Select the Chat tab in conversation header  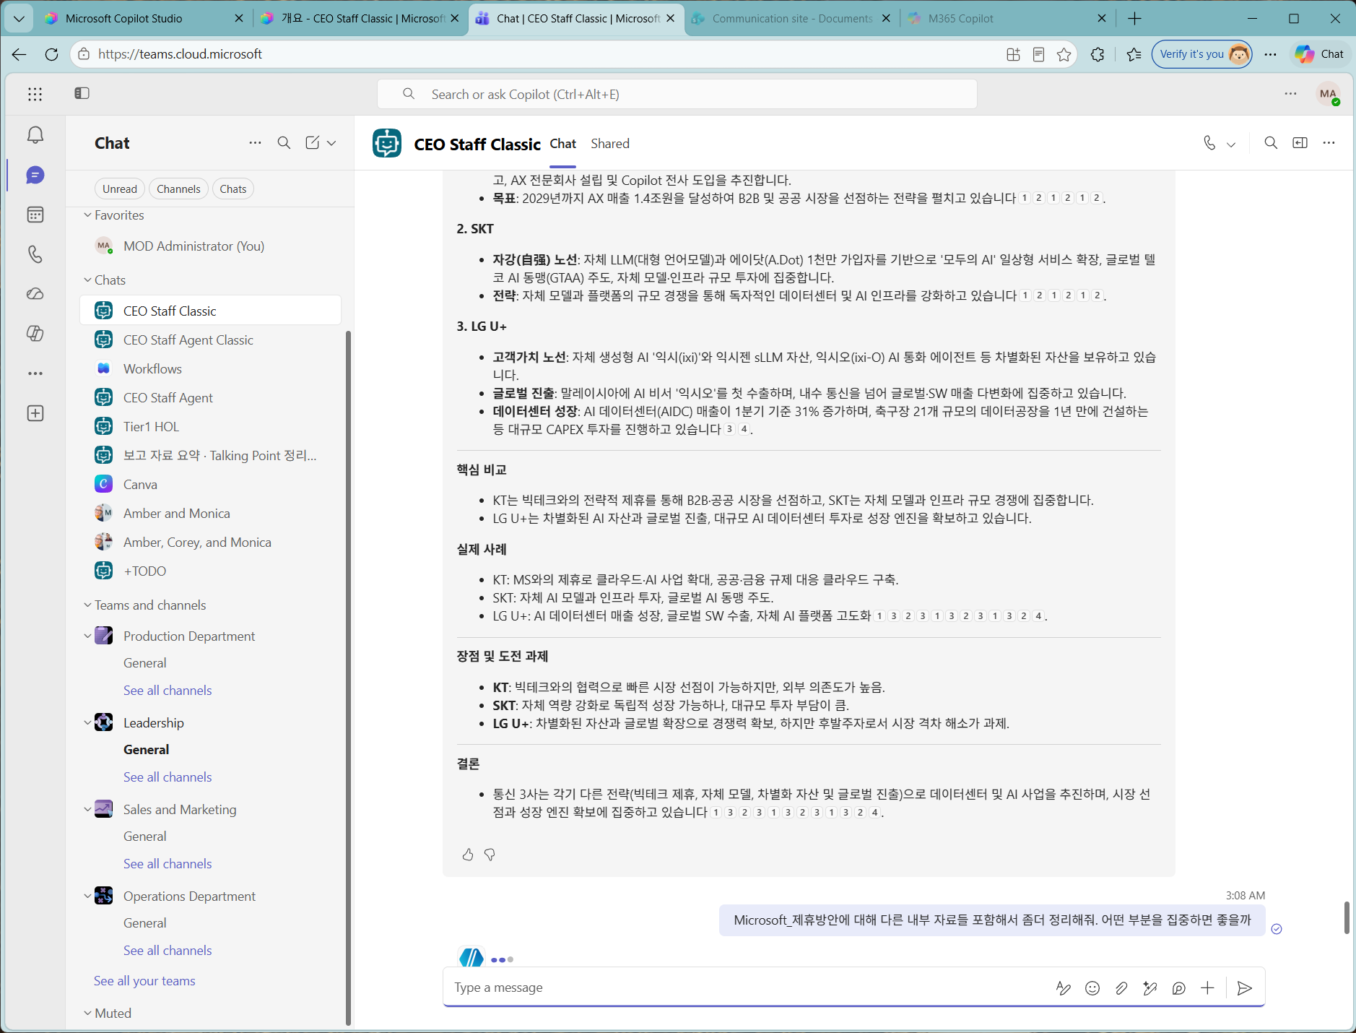click(x=563, y=144)
